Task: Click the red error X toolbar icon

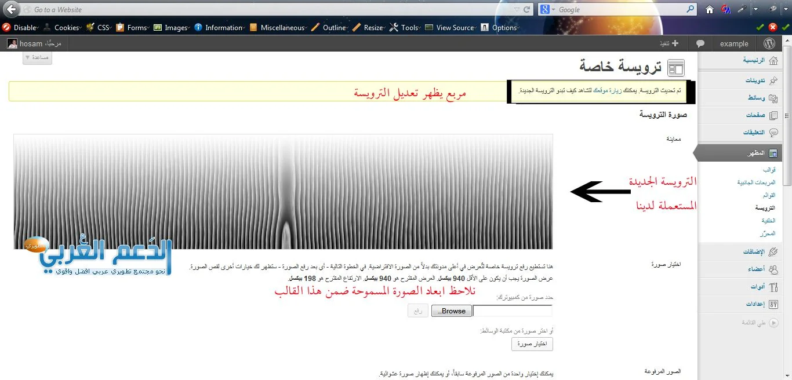Action: [772, 27]
